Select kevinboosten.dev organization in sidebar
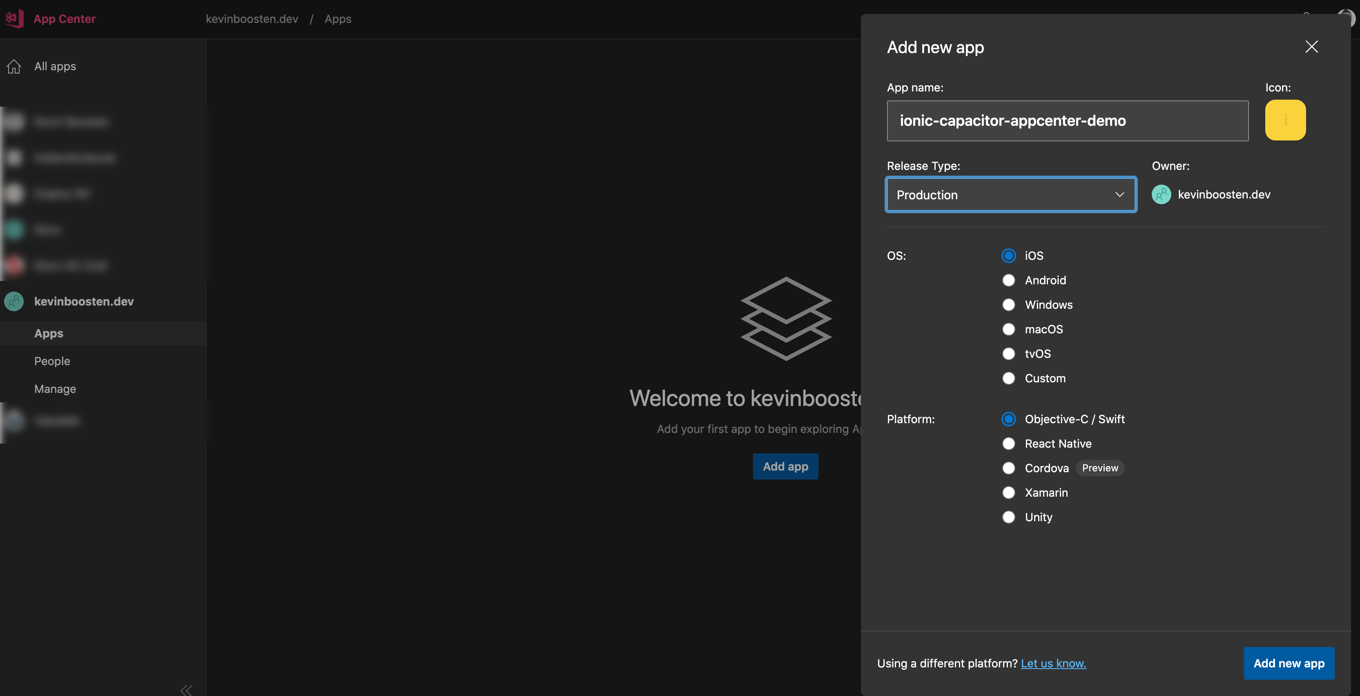This screenshot has width=1360, height=696. point(83,301)
